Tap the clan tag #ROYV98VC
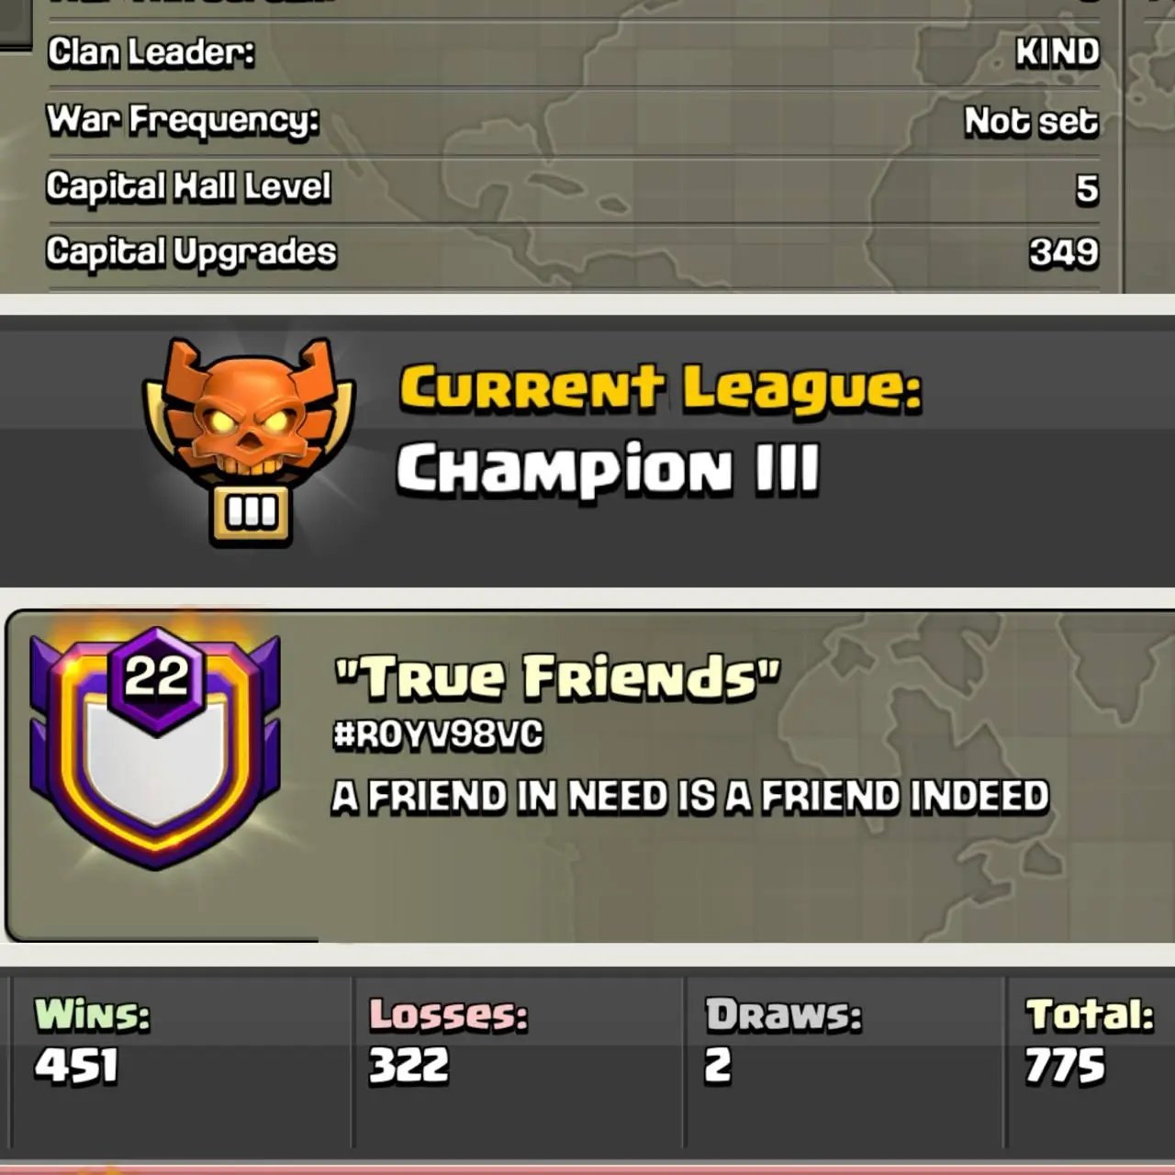 [x=438, y=734]
